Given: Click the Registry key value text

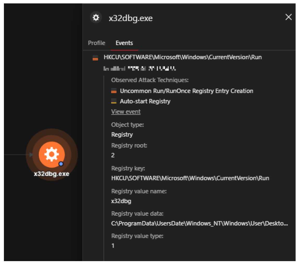Looking at the screenshot, I should (x=190, y=178).
